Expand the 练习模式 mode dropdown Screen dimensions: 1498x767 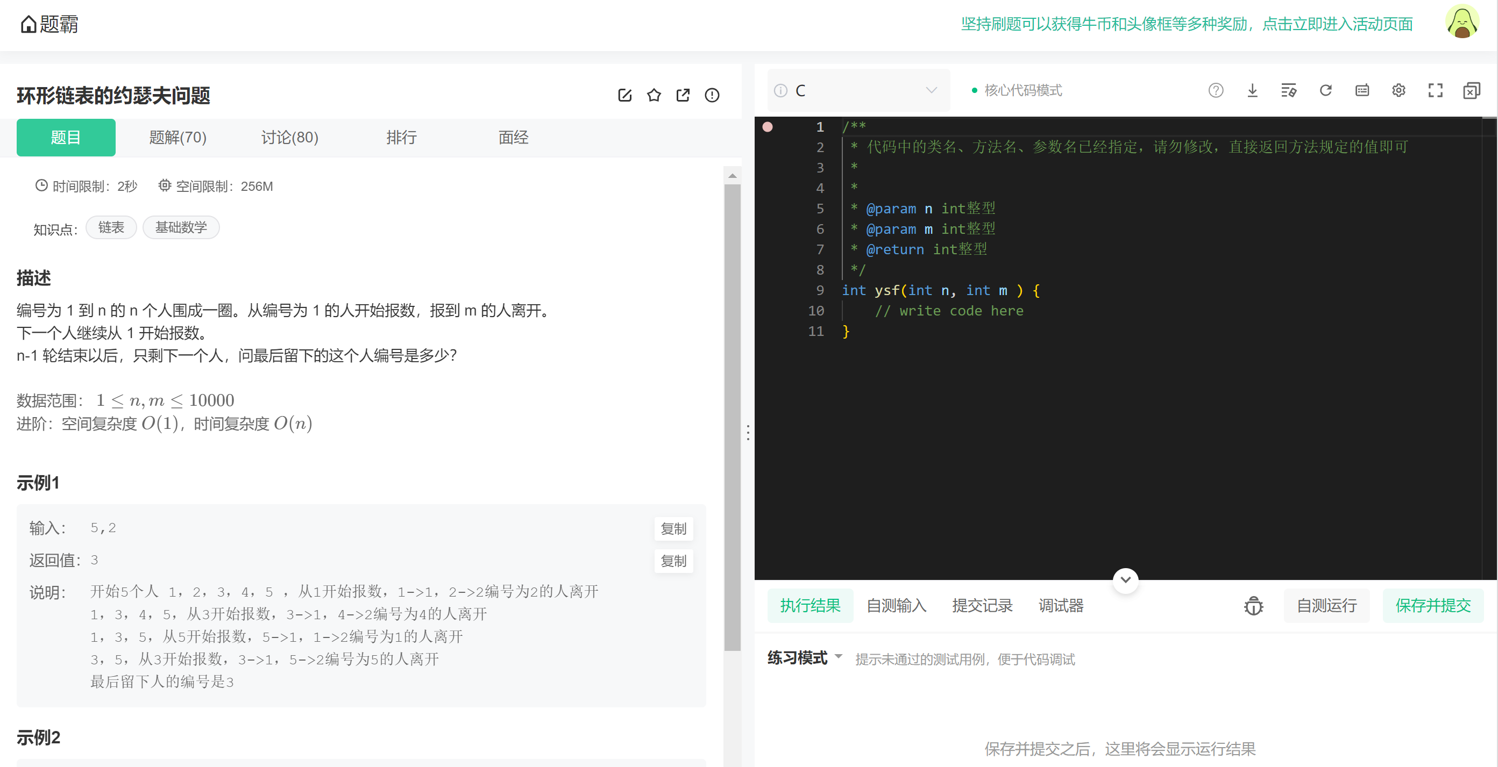pos(838,657)
